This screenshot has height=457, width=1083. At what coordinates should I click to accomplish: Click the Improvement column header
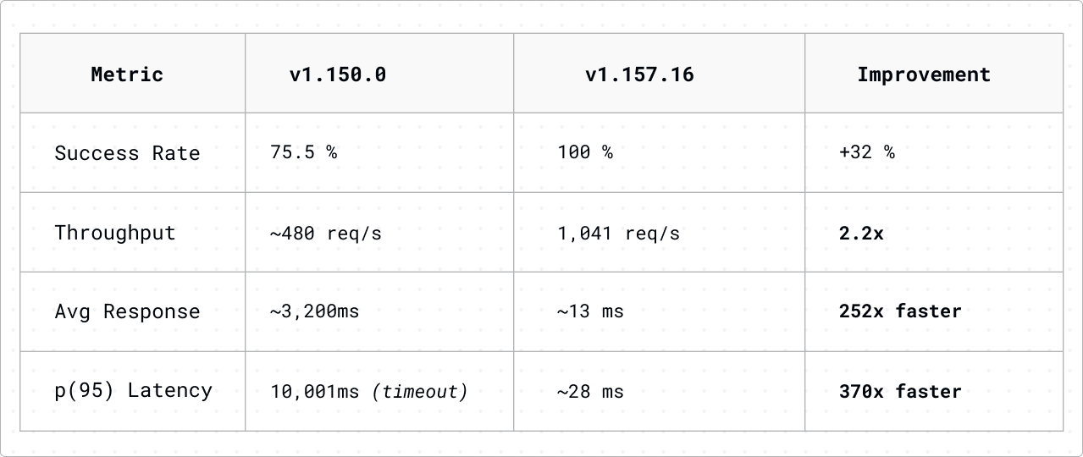(924, 74)
